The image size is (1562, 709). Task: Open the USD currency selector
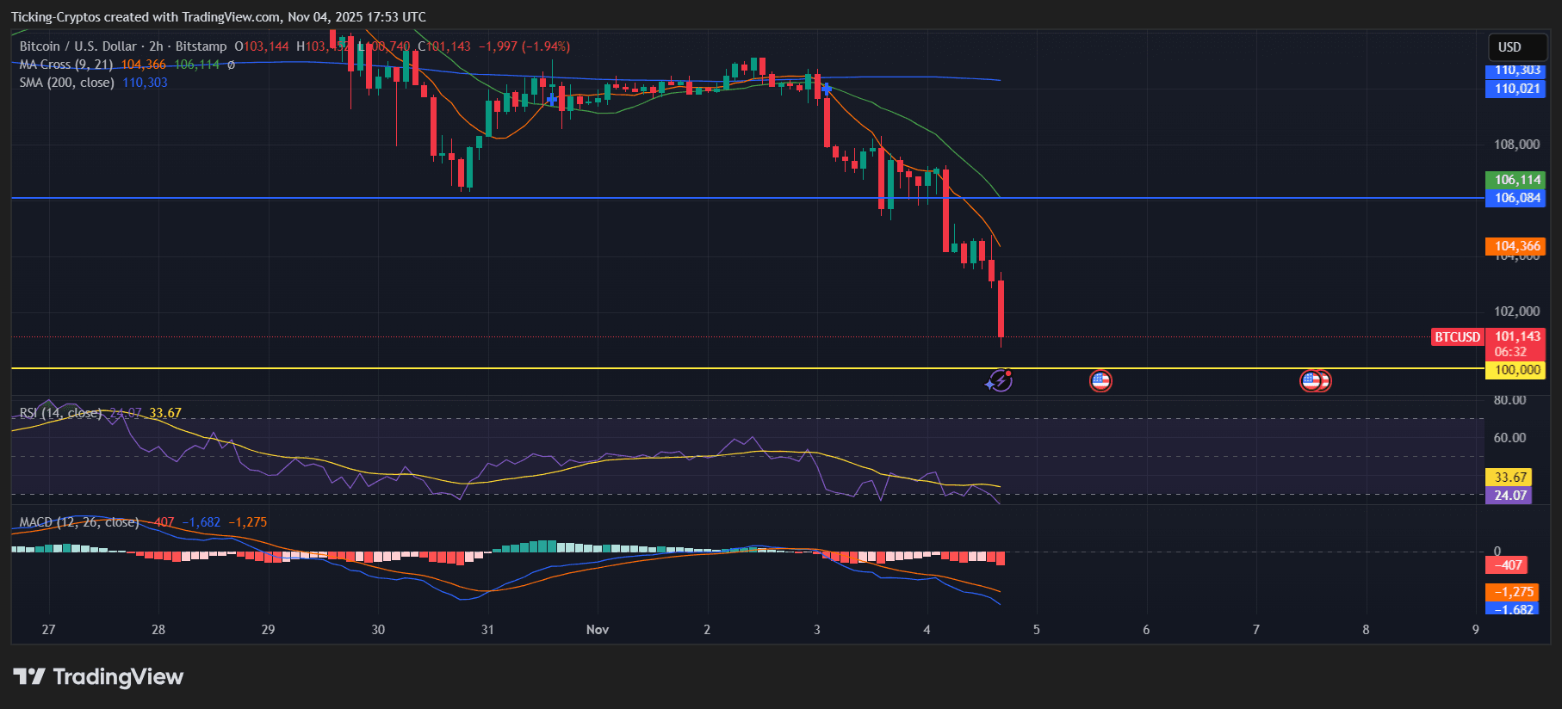click(x=1517, y=47)
